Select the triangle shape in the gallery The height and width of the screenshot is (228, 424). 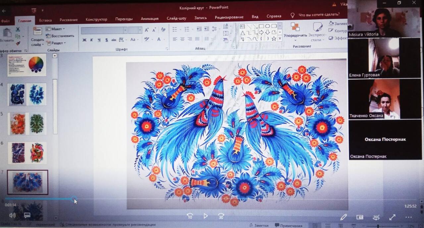point(242,32)
